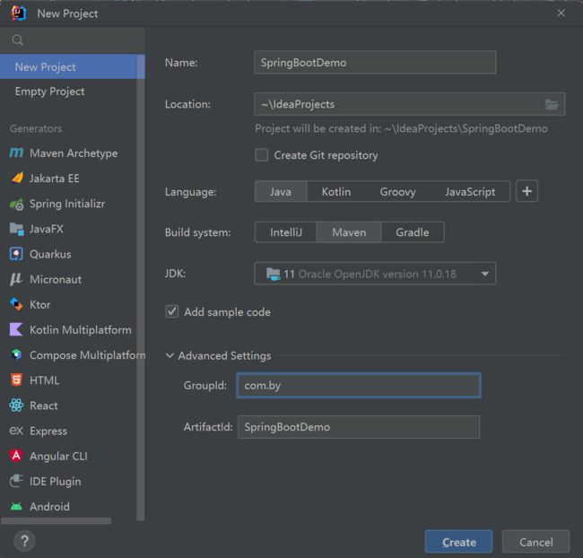Close the New Project dialog
This screenshot has width=583, height=558.
click(x=561, y=13)
